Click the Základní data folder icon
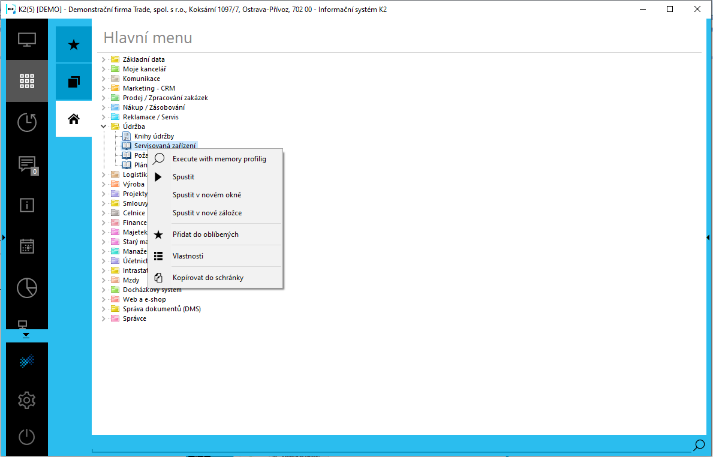This screenshot has height=457, width=713. click(115, 59)
